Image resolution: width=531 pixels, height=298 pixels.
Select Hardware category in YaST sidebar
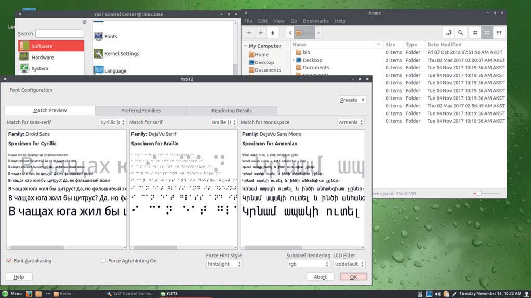(51, 57)
